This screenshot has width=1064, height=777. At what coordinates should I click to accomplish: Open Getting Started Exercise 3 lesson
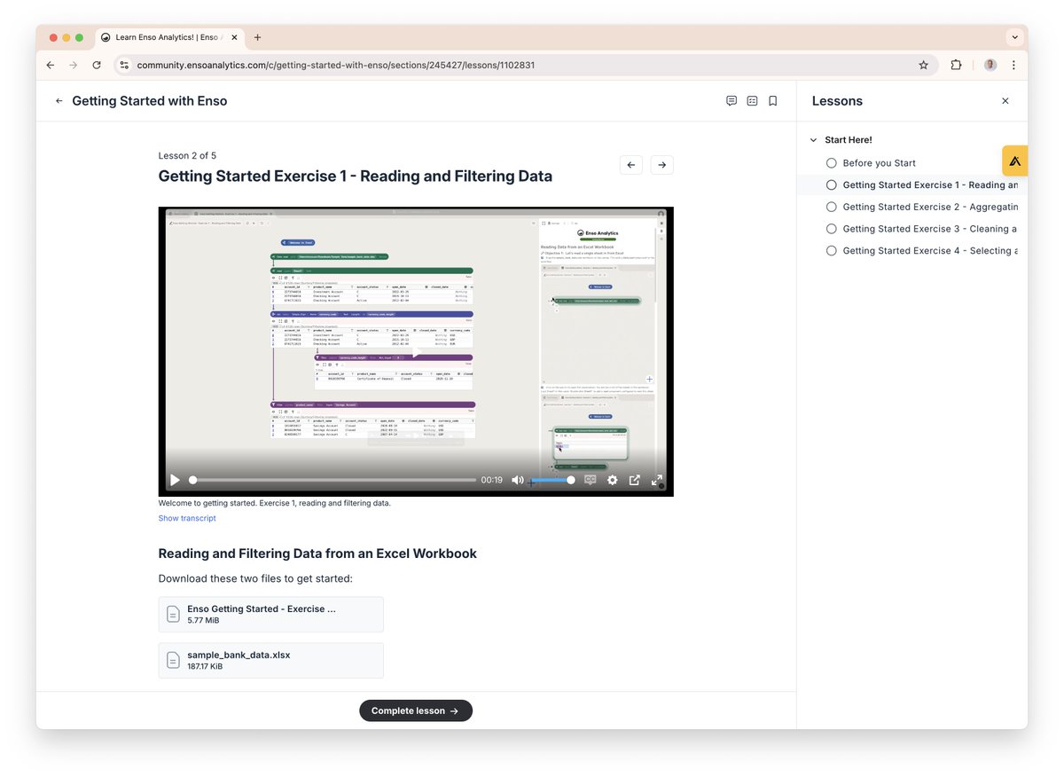[x=930, y=229]
